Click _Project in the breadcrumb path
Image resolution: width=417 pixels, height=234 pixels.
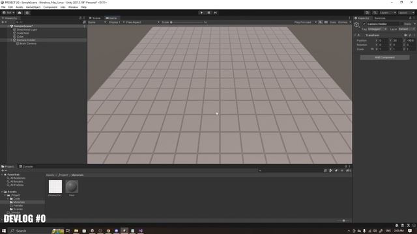(x=63, y=175)
